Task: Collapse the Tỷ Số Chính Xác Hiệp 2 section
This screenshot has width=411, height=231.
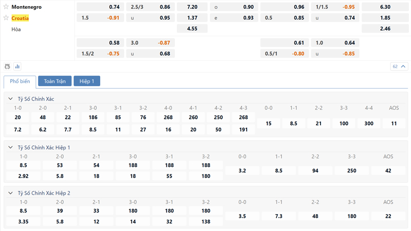Action: tap(11, 193)
